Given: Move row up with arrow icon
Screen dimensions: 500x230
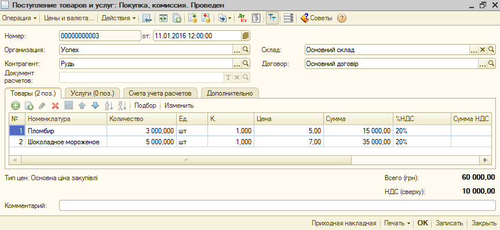Looking at the screenshot, I should [x=82, y=105].
